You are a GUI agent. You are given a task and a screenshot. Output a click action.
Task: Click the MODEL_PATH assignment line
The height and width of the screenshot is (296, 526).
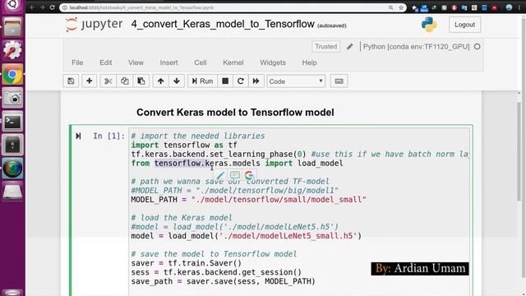[248, 200]
